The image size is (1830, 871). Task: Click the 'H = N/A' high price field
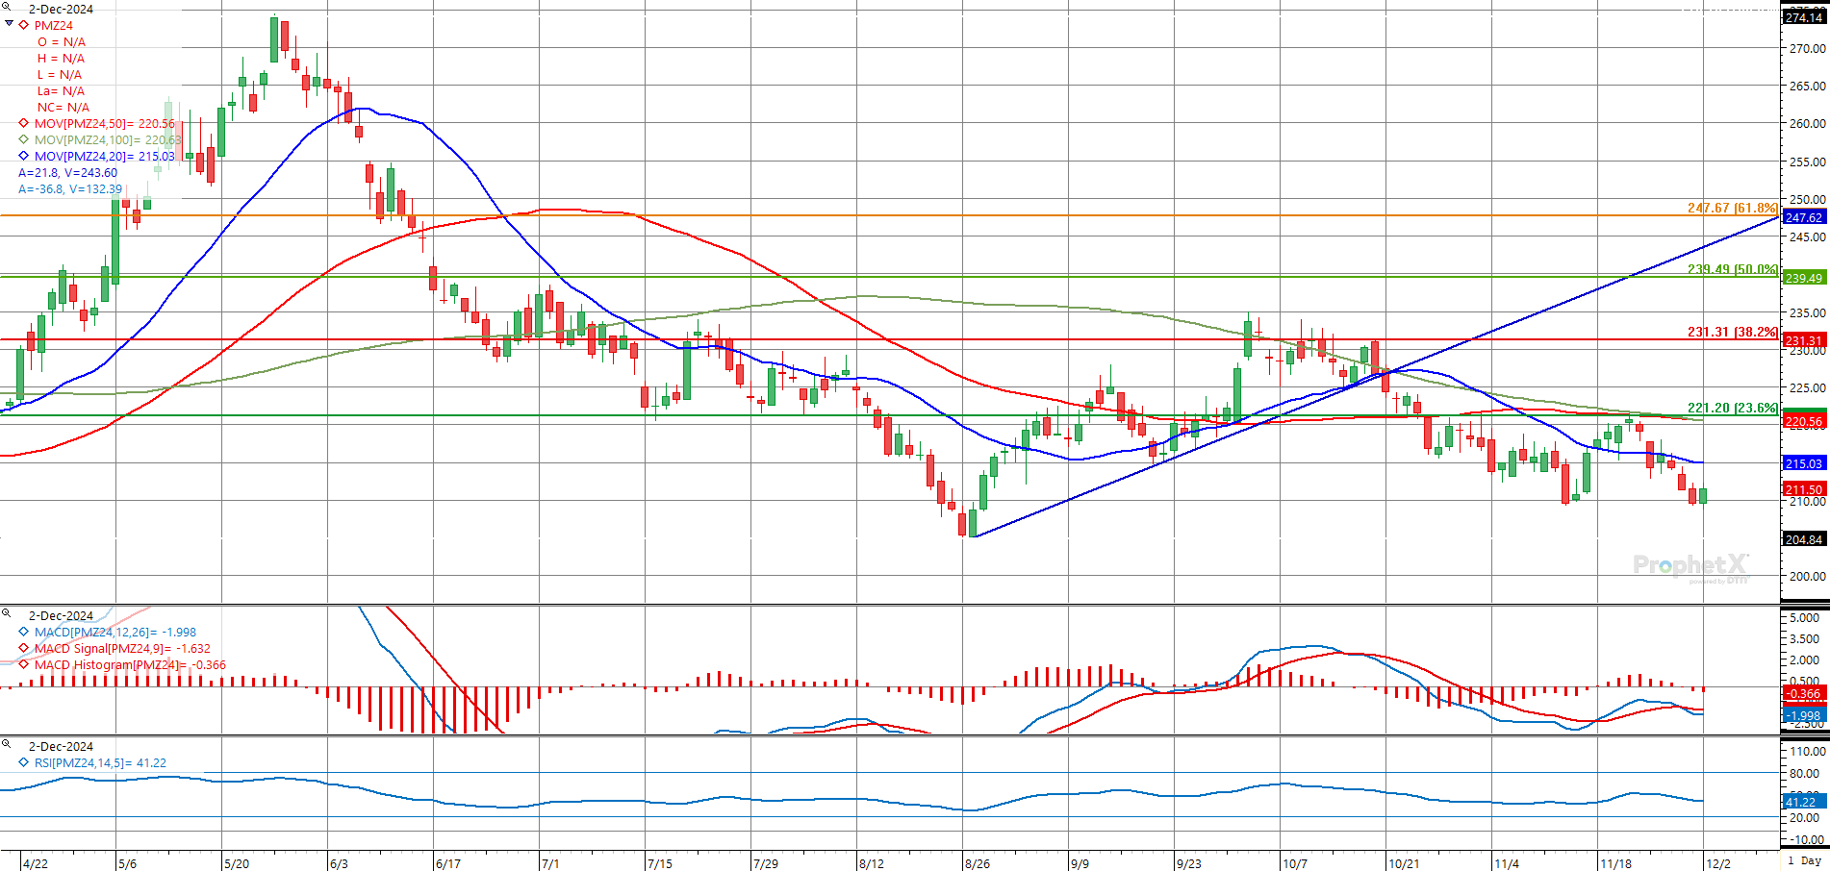[62, 59]
